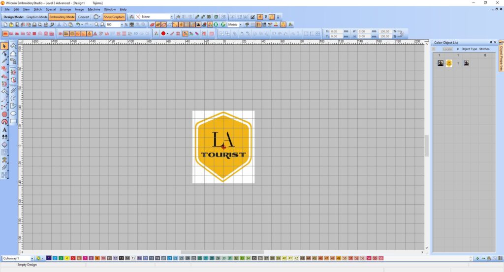Toggle Show Graphics
The image size is (504, 272).
114,17
